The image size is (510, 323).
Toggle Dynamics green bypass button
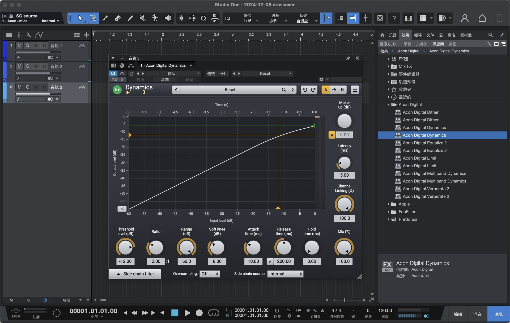[117, 90]
